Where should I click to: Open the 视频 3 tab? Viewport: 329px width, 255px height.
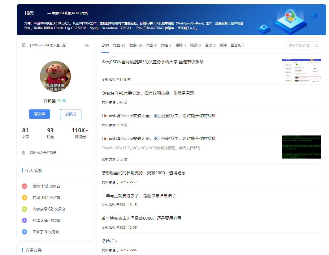pos(195,45)
